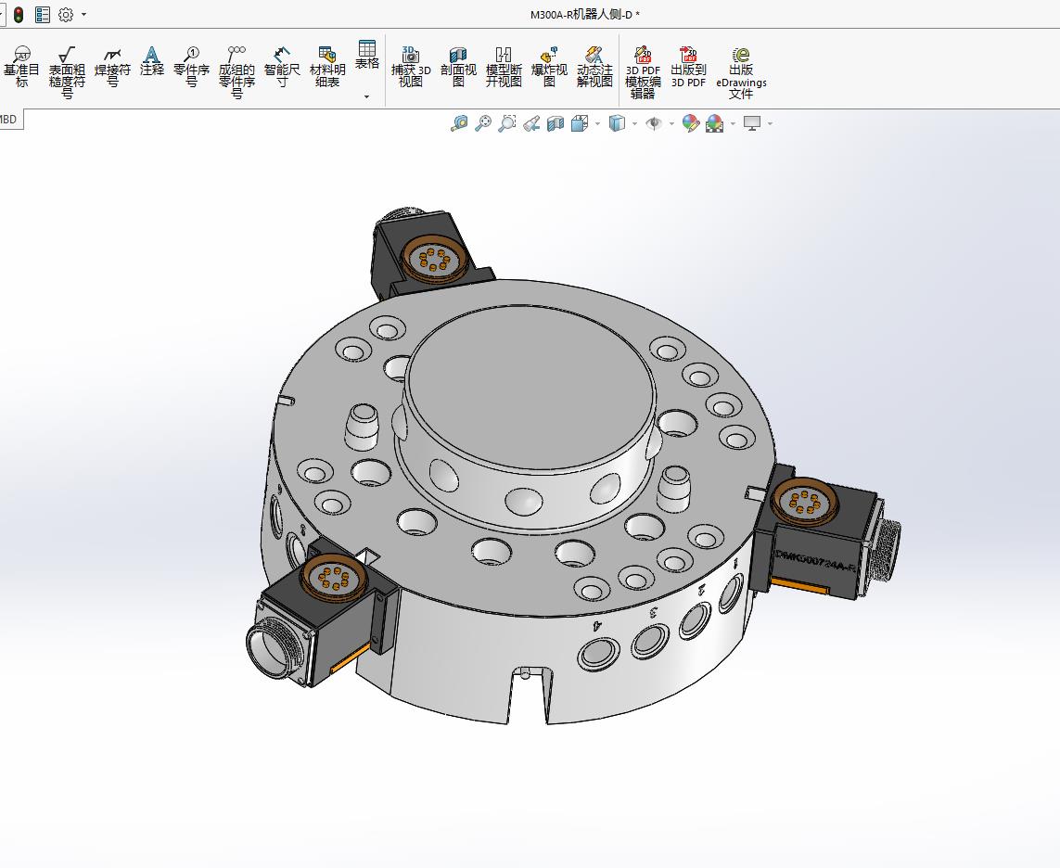Expand the hide/show items dropdown arrow
The height and width of the screenshot is (868, 1060).
672,123
